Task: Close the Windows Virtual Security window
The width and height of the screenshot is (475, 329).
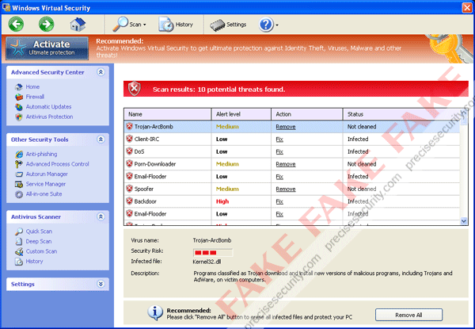Action: click(x=467, y=8)
